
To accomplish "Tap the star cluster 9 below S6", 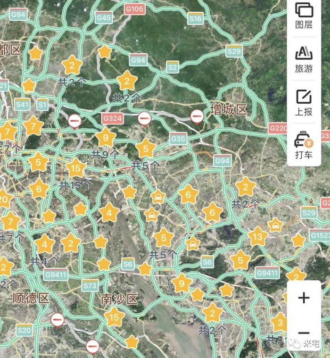I will click(x=181, y=283).
